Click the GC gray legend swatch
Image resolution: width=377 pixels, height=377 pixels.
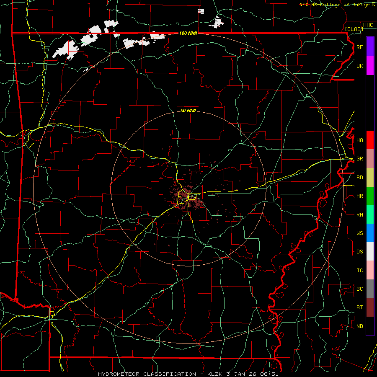pos(370,289)
